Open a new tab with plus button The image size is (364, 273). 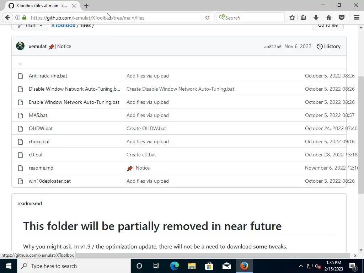86,6
